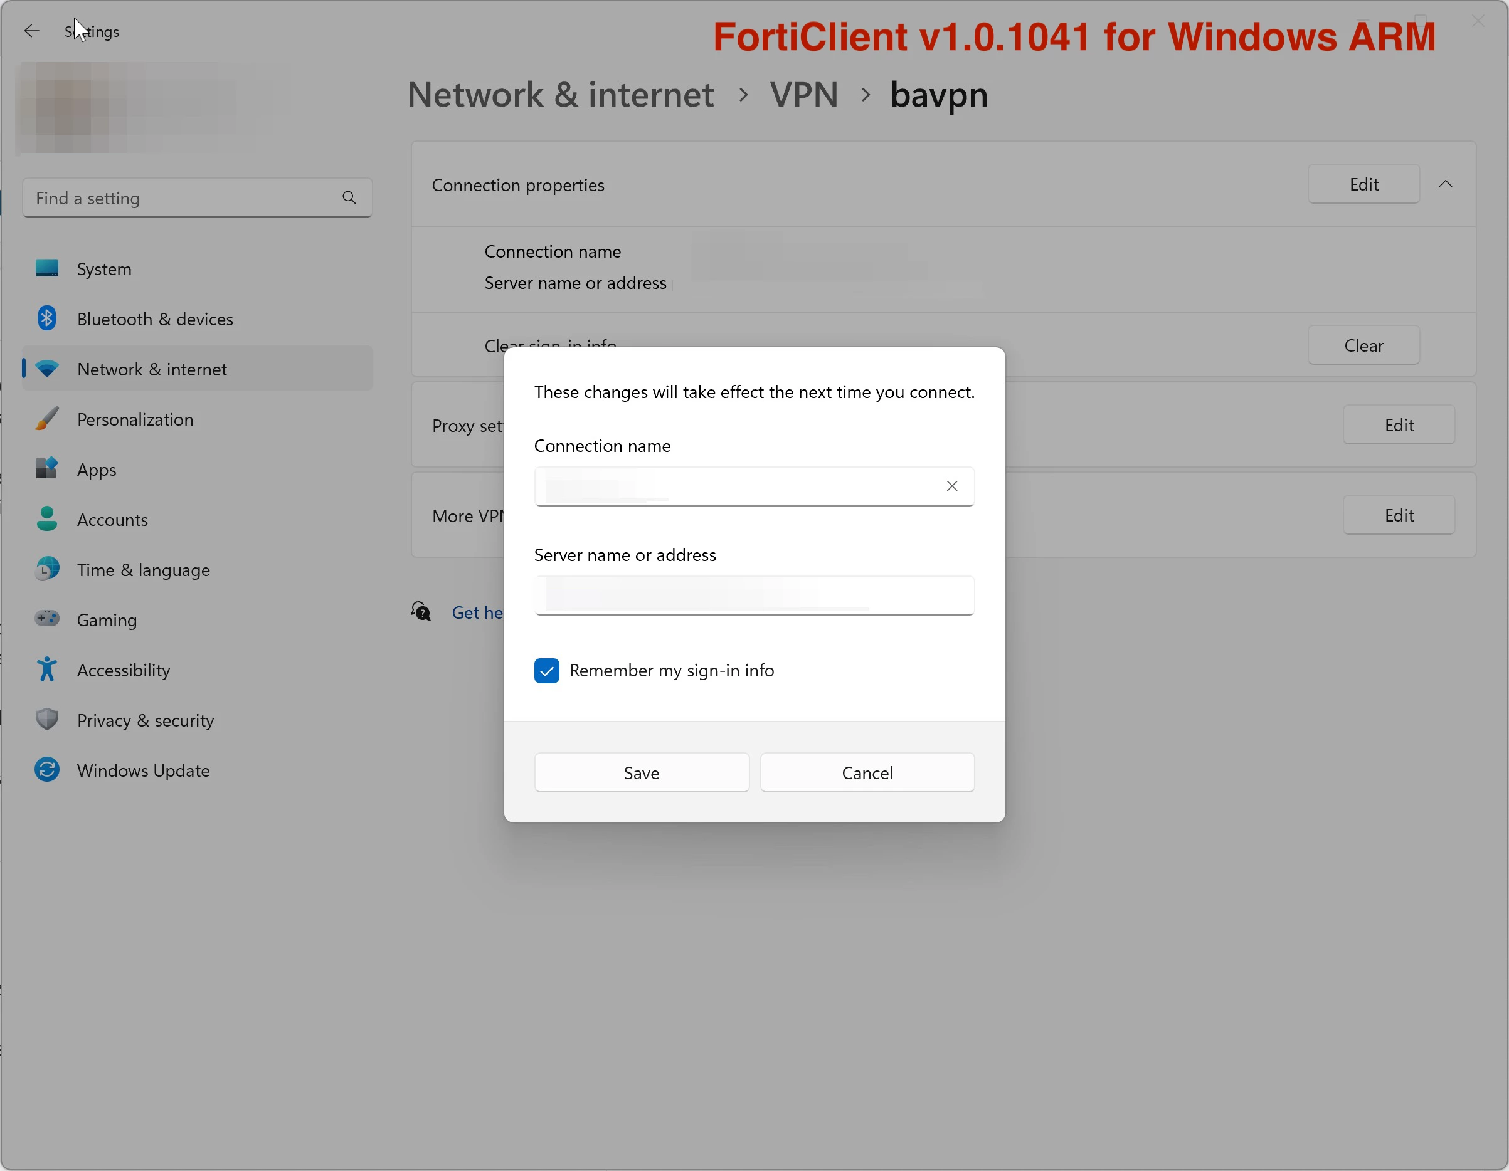Screen dimensions: 1509x1171
Task: Open the Get help link
Action: (x=477, y=612)
